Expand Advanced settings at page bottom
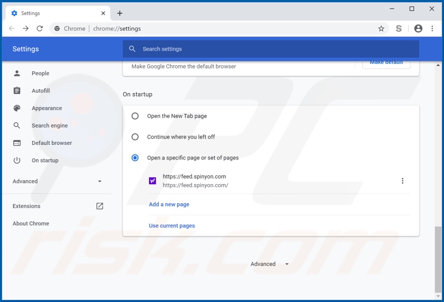444x302 pixels. (x=269, y=264)
